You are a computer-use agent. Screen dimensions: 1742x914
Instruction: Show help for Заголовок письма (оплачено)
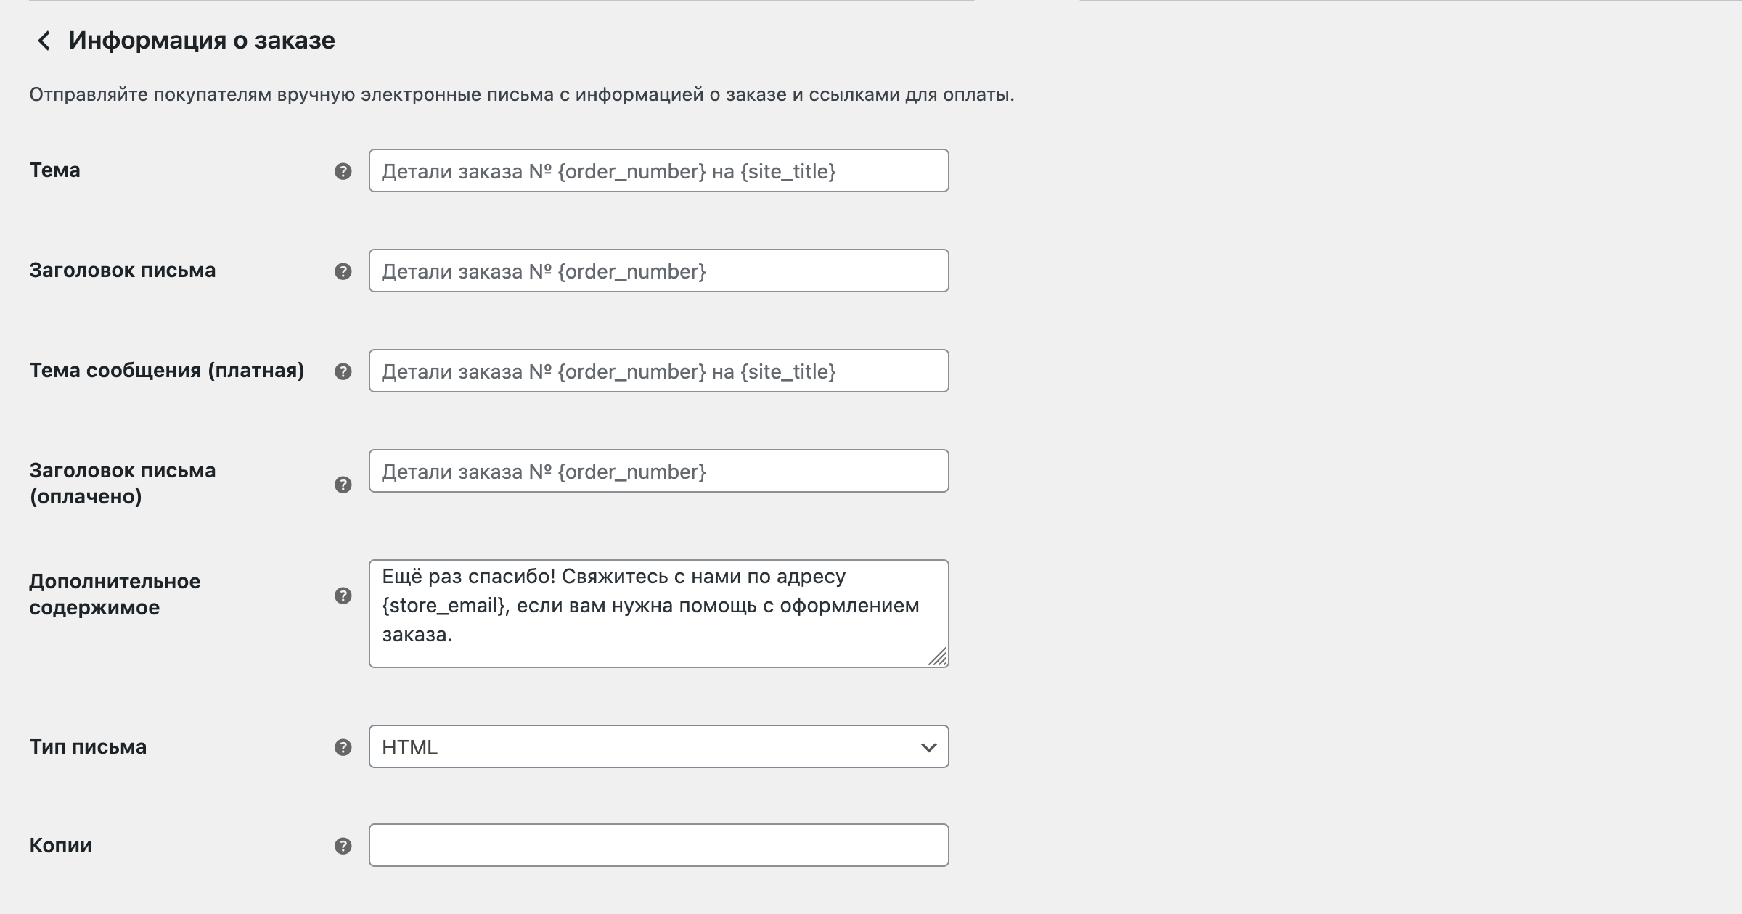[x=343, y=485]
